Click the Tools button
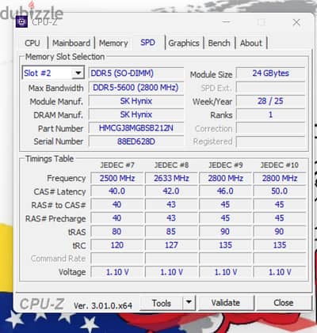The width and height of the screenshot is (317, 333). tap(161, 303)
